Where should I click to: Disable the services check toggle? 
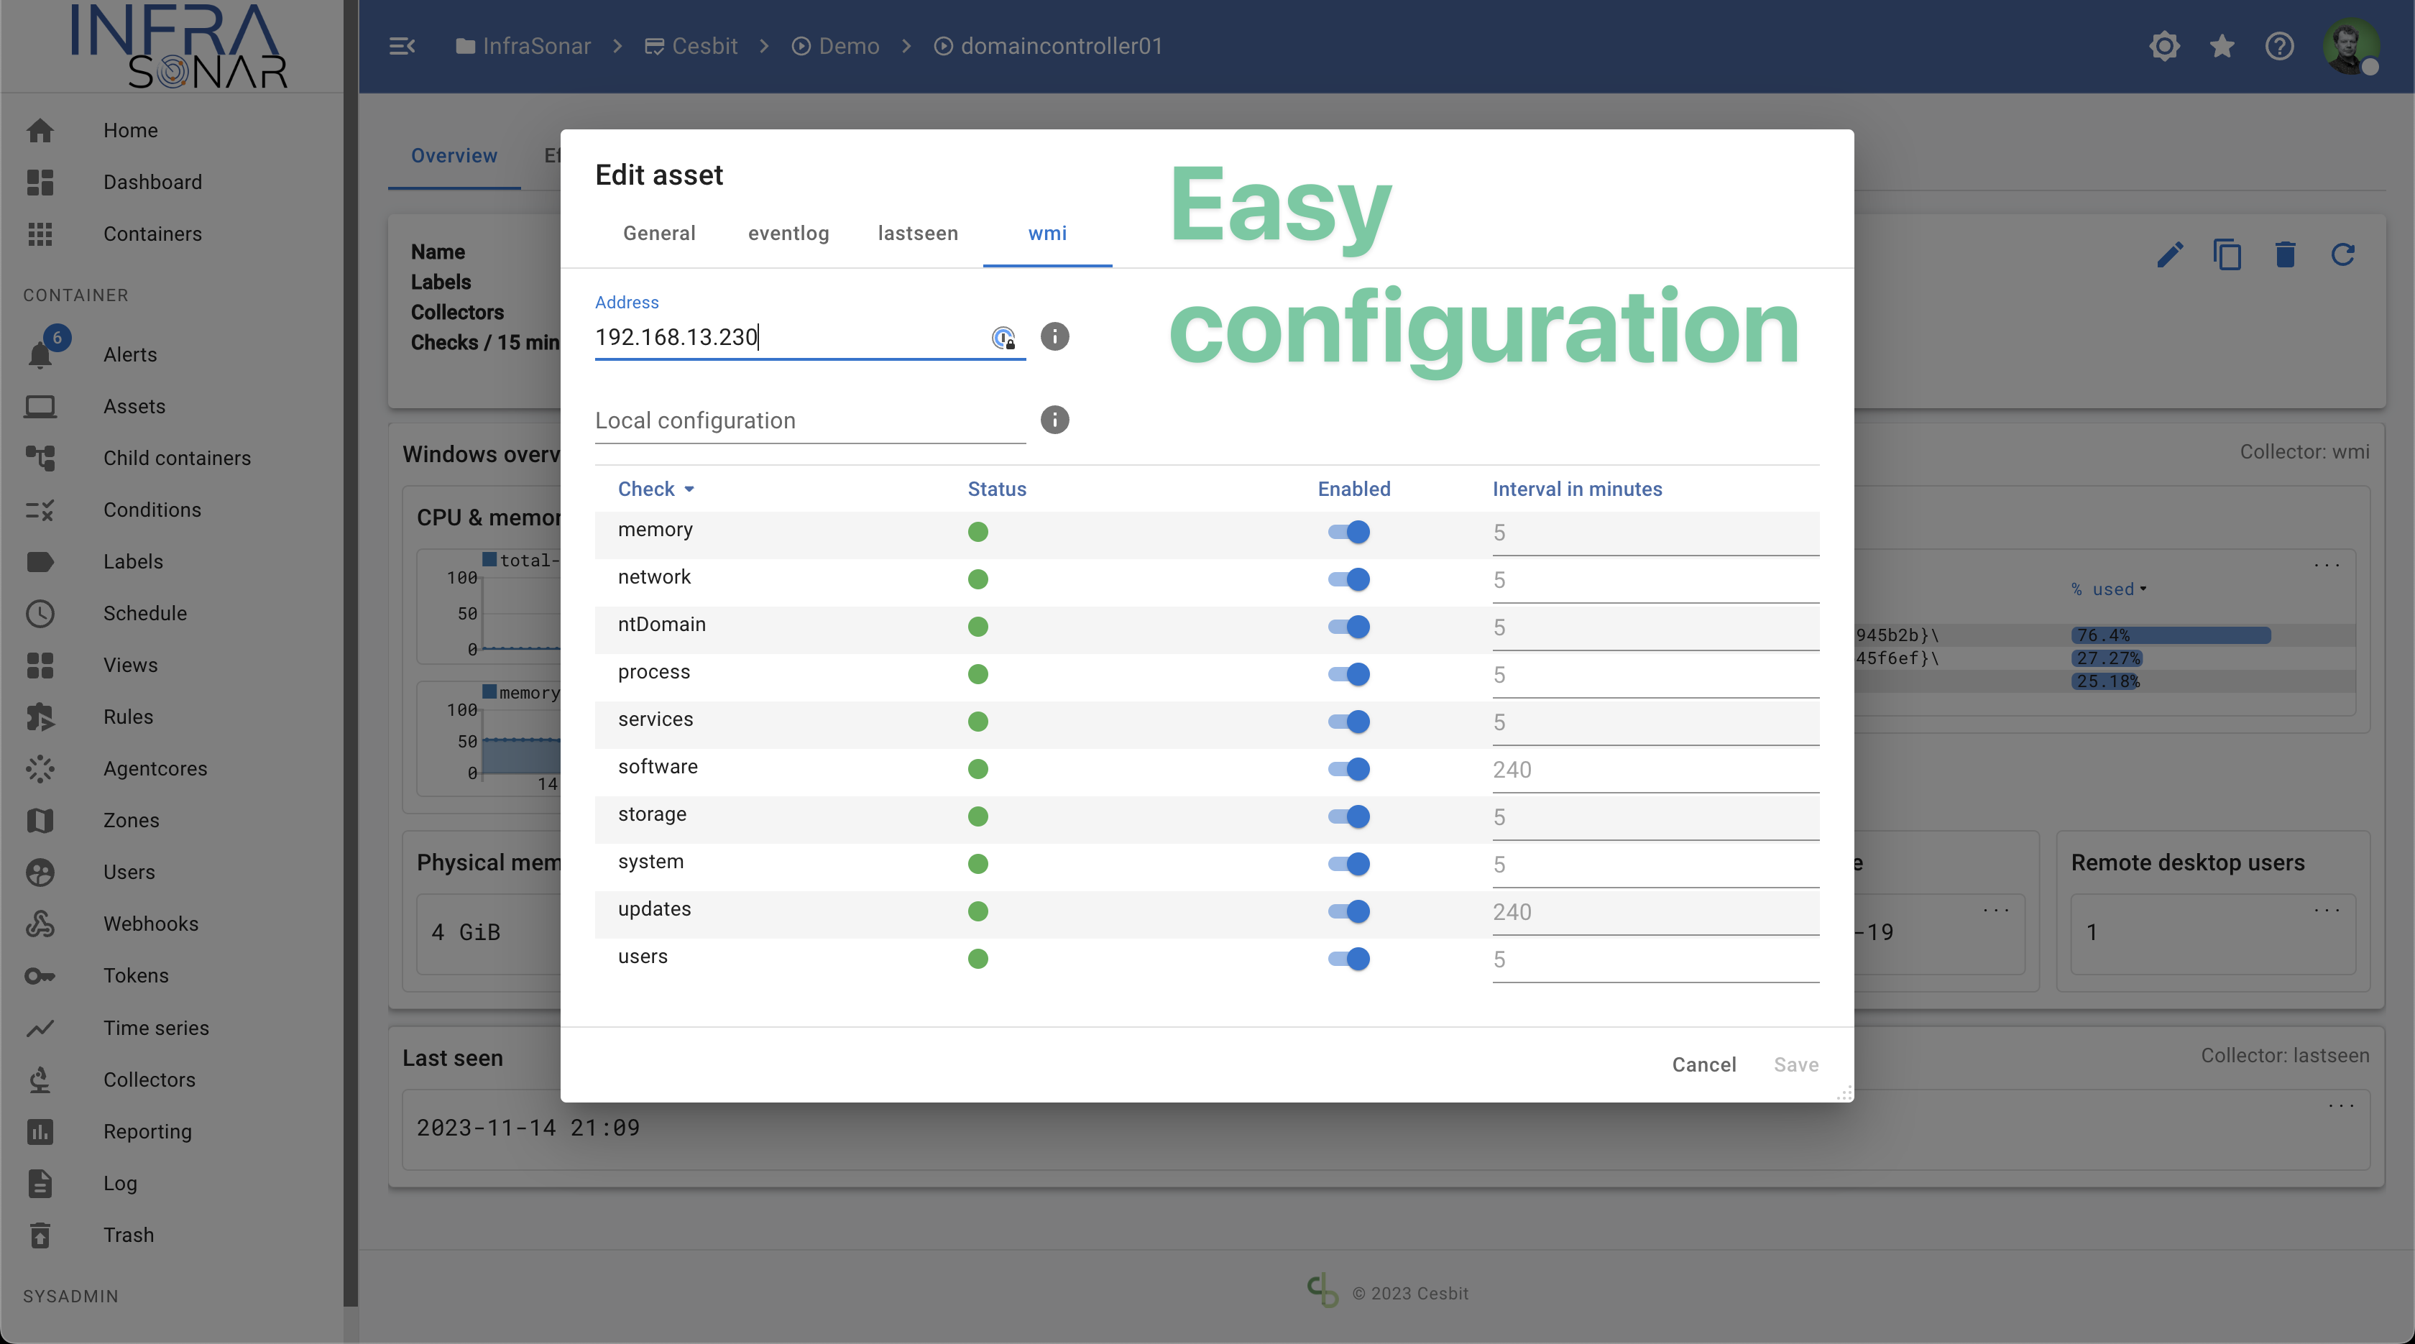(x=1349, y=722)
